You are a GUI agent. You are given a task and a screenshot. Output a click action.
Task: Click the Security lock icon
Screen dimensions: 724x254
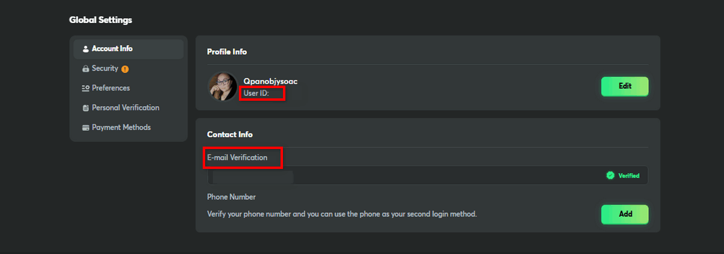point(86,69)
